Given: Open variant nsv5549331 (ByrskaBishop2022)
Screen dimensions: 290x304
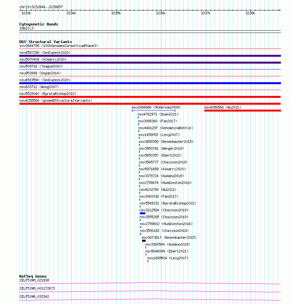Looking at the screenshot, I should point(168,204).
